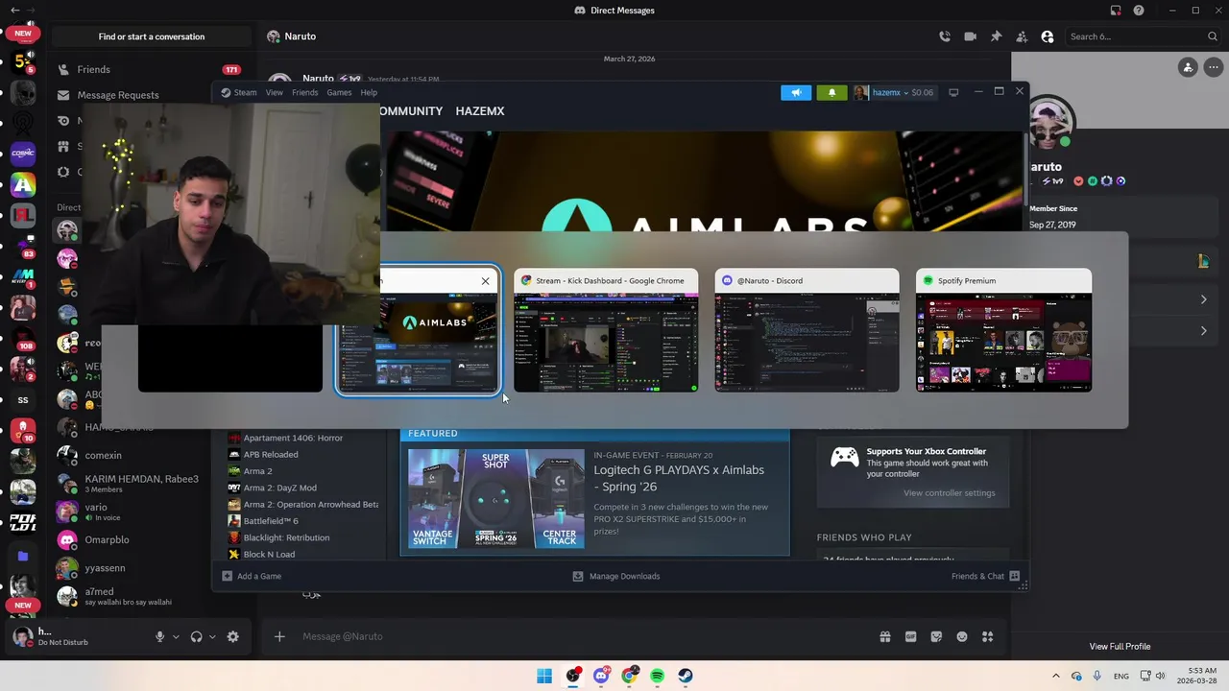Mute the Discord microphone
The image size is (1229, 691).
159,636
